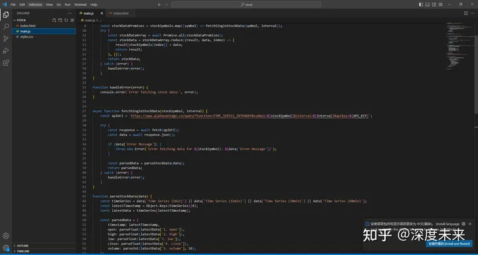Image resolution: width=478 pixels, height=255 pixels.
Task: Open the Terminal menu
Action: pos(80,5)
